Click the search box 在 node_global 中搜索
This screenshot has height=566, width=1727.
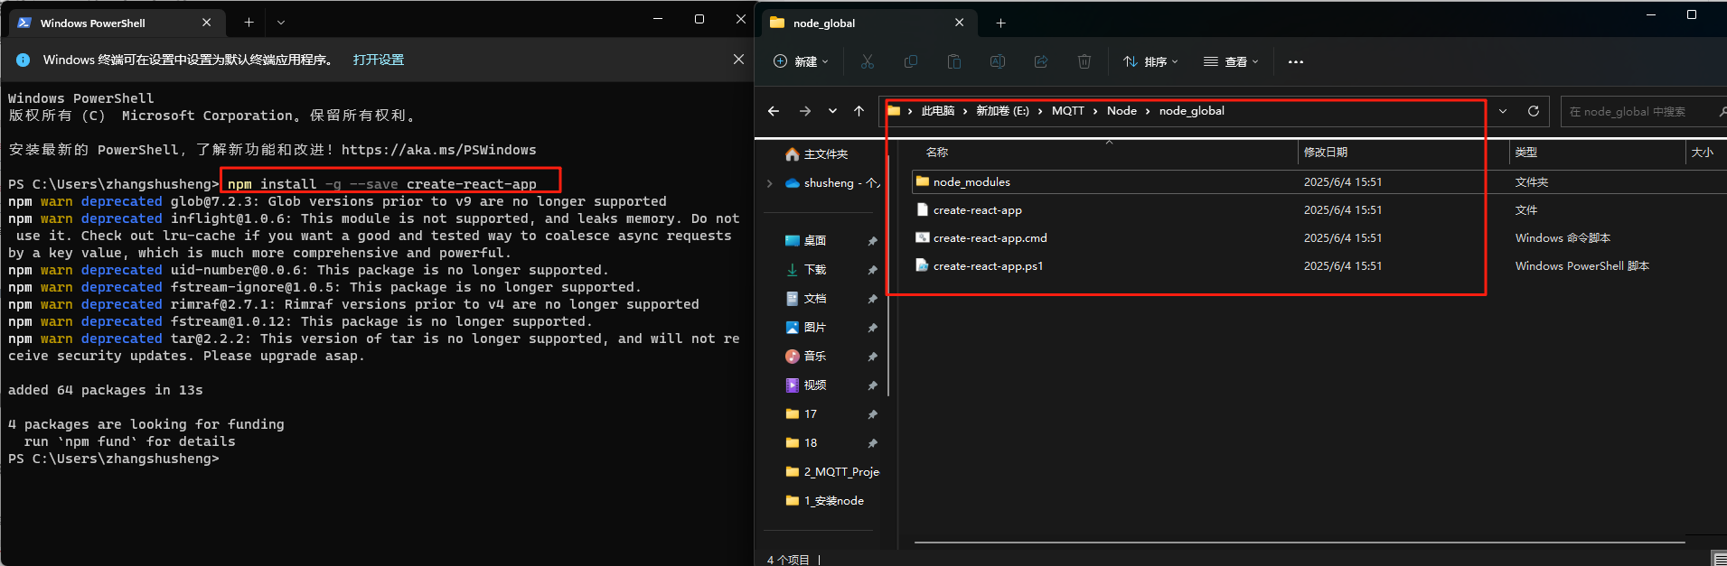click(x=1645, y=111)
